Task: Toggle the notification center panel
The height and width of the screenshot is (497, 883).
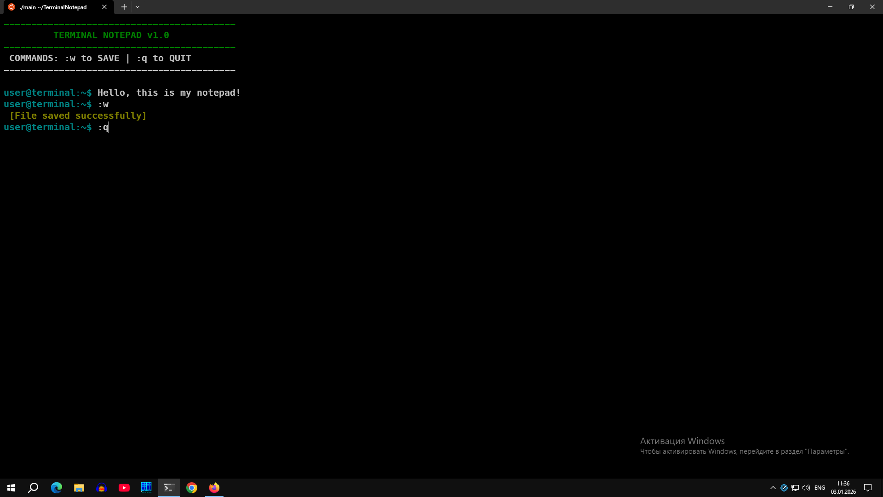Action: (868, 488)
